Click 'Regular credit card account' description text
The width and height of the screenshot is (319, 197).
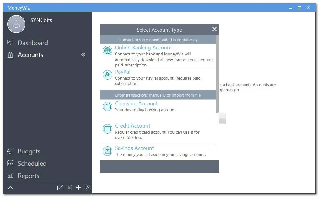[157, 135]
